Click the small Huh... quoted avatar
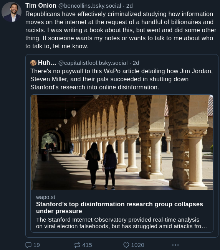 point(33,63)
